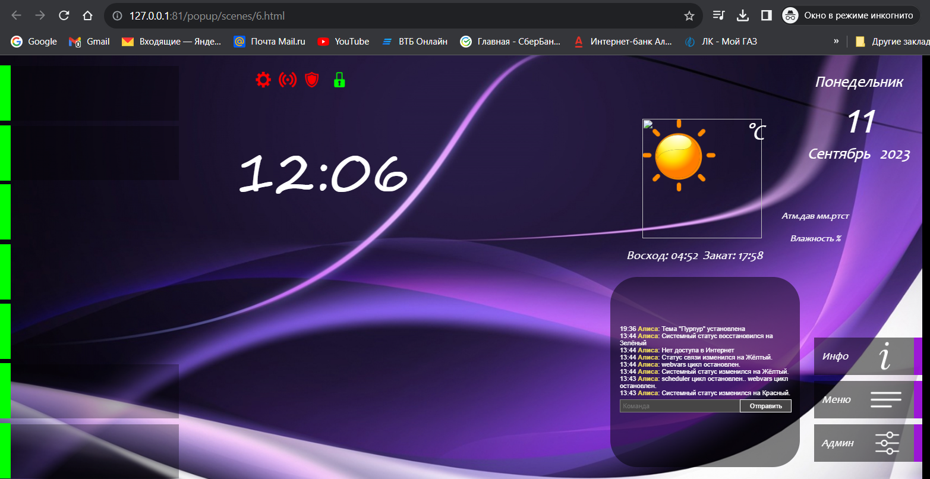Click the browser home icon

(x=87, y=16)
